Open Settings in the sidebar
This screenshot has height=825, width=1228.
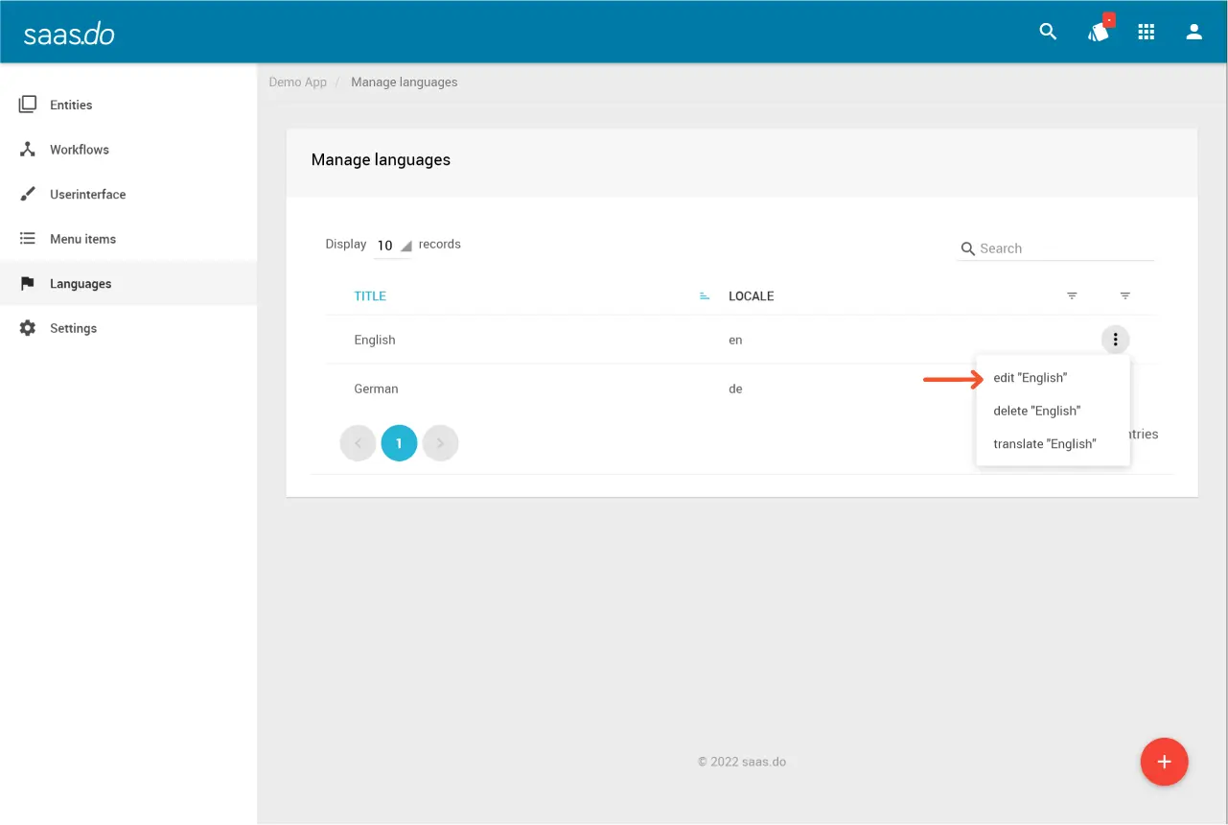tap(73, 329)
